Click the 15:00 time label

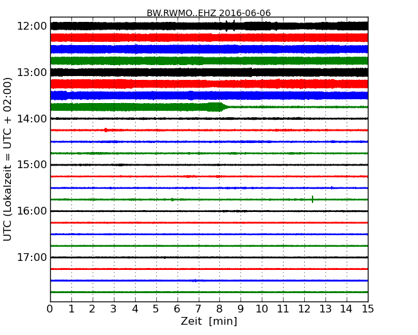[x=32, y=165]
